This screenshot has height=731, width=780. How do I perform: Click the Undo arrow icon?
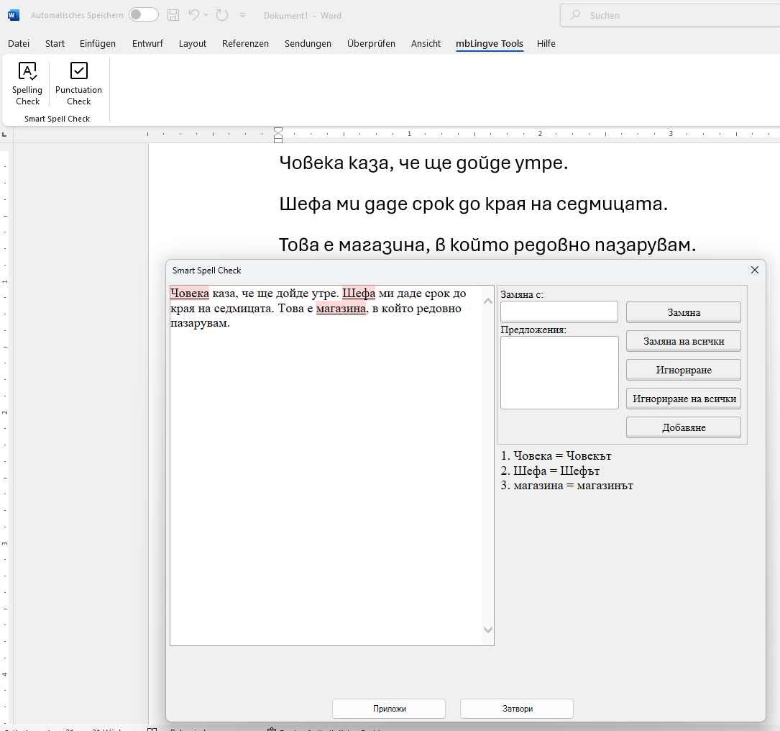coord(193,15)
